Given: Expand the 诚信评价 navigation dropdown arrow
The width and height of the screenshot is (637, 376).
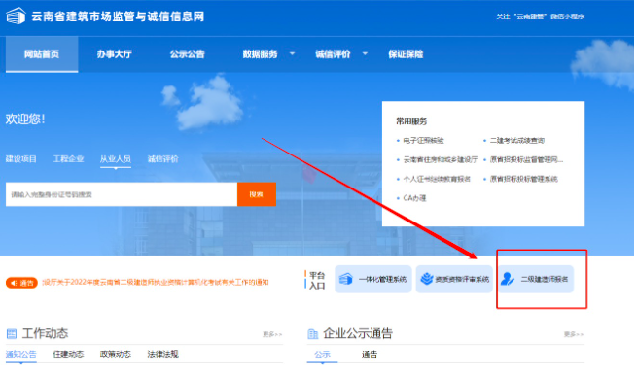Looking at the screenshot, I should coord(365,53).
